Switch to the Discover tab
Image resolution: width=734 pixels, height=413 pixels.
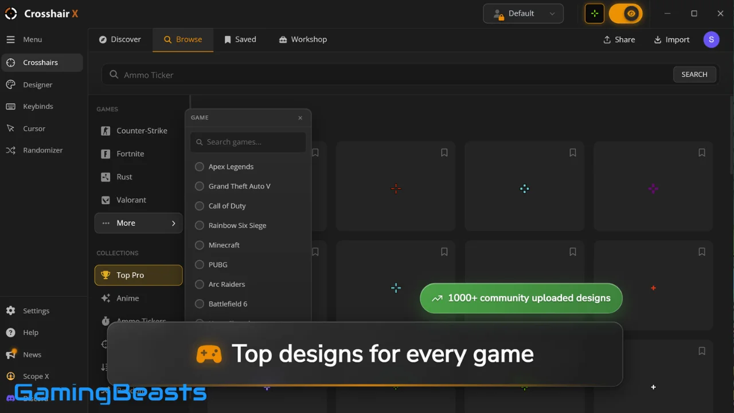(x=120, y=40)
